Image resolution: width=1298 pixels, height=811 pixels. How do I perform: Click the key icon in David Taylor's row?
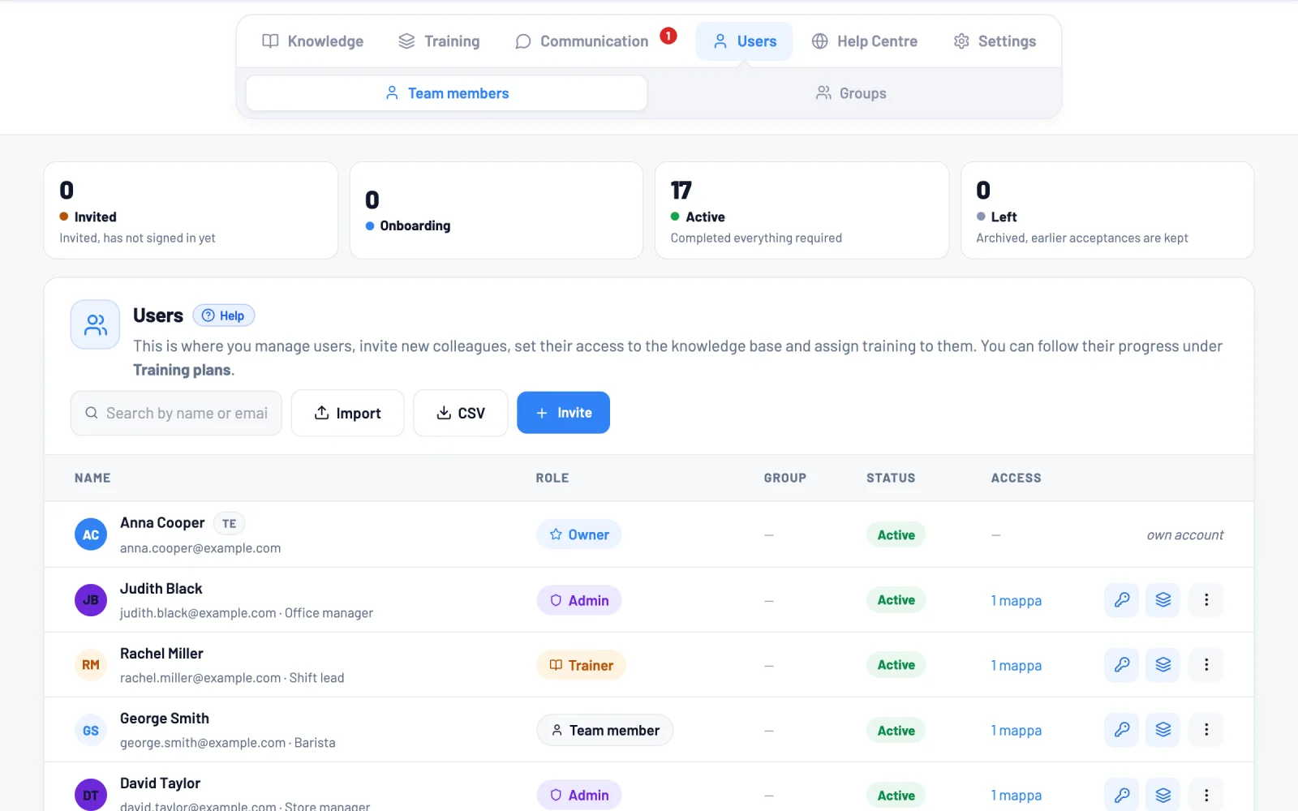point(1122,795)
